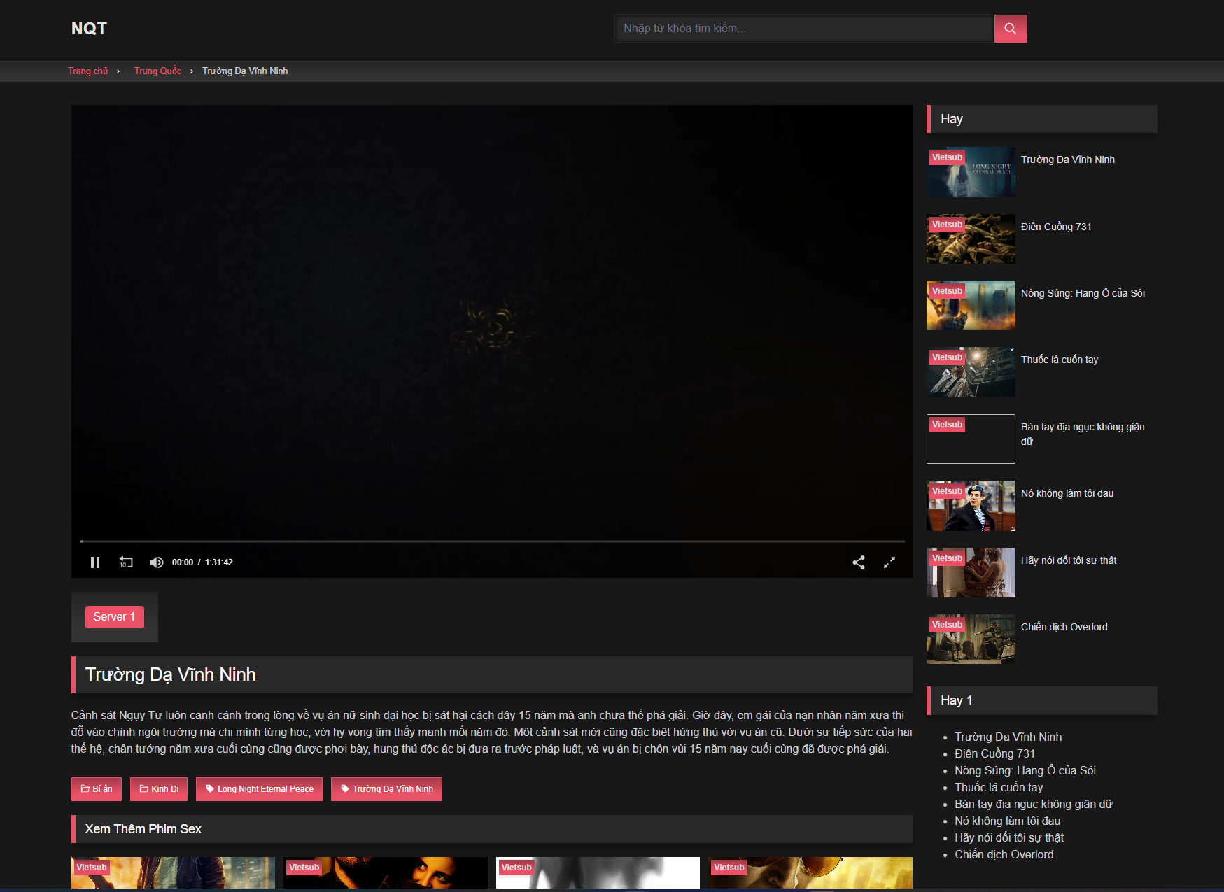Open Trung Quốc breadcrumb category

157,71
